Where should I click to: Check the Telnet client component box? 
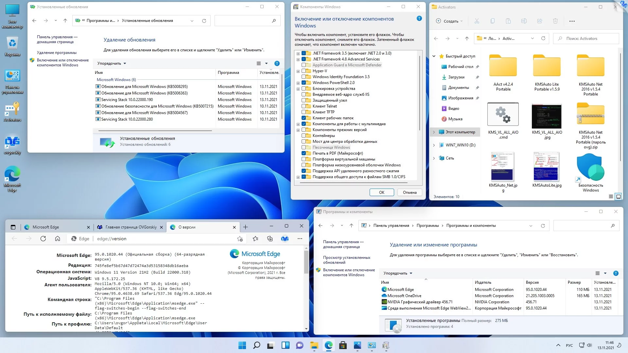pos(304,106)
